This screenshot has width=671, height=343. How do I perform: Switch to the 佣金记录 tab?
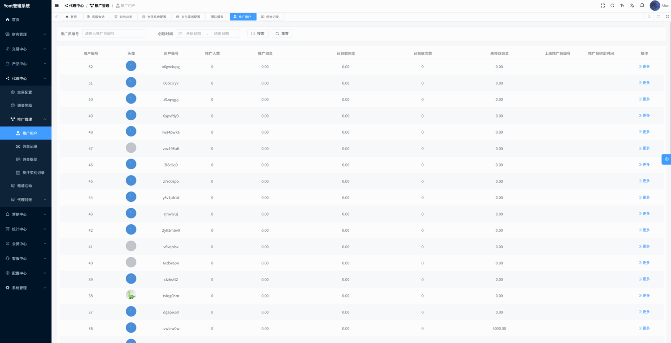tap(270, 17)
